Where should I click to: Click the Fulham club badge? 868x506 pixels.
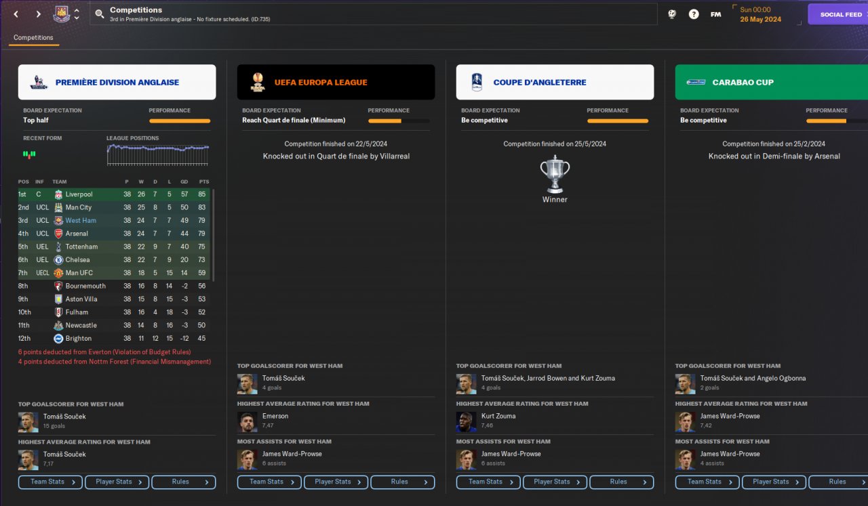click(x=58, y=312)
